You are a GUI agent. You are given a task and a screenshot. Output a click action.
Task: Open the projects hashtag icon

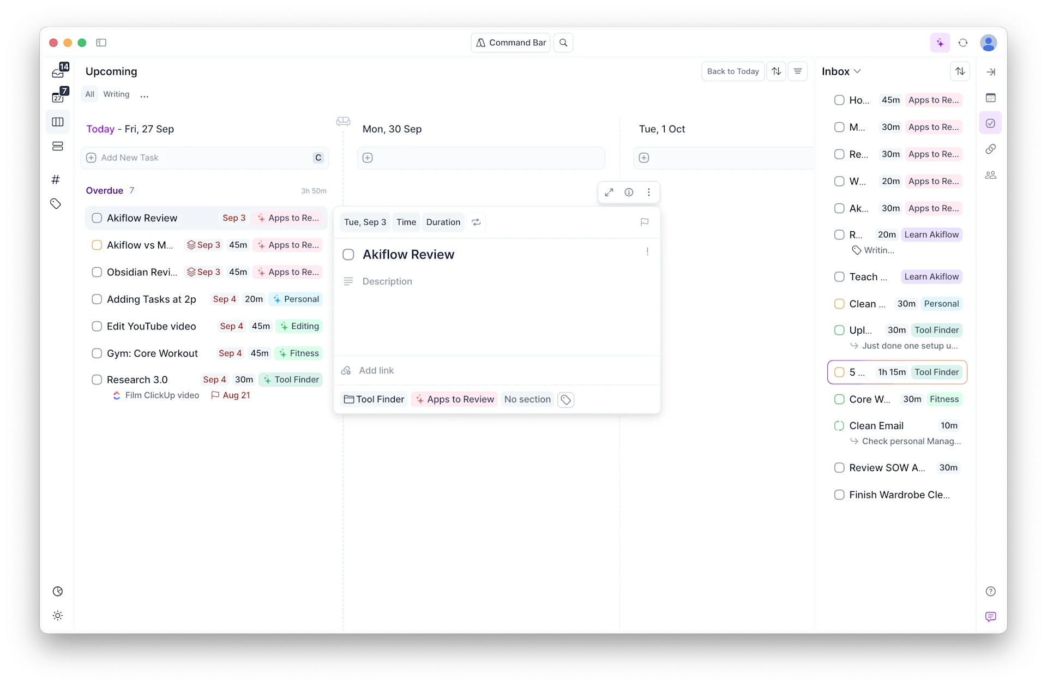pos(55,179)
